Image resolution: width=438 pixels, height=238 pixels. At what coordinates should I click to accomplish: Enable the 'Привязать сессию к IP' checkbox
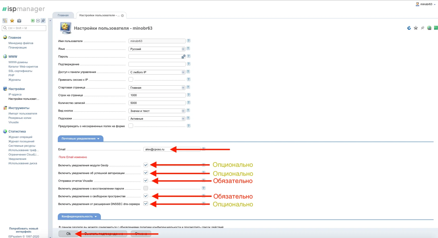coord(131,79)
